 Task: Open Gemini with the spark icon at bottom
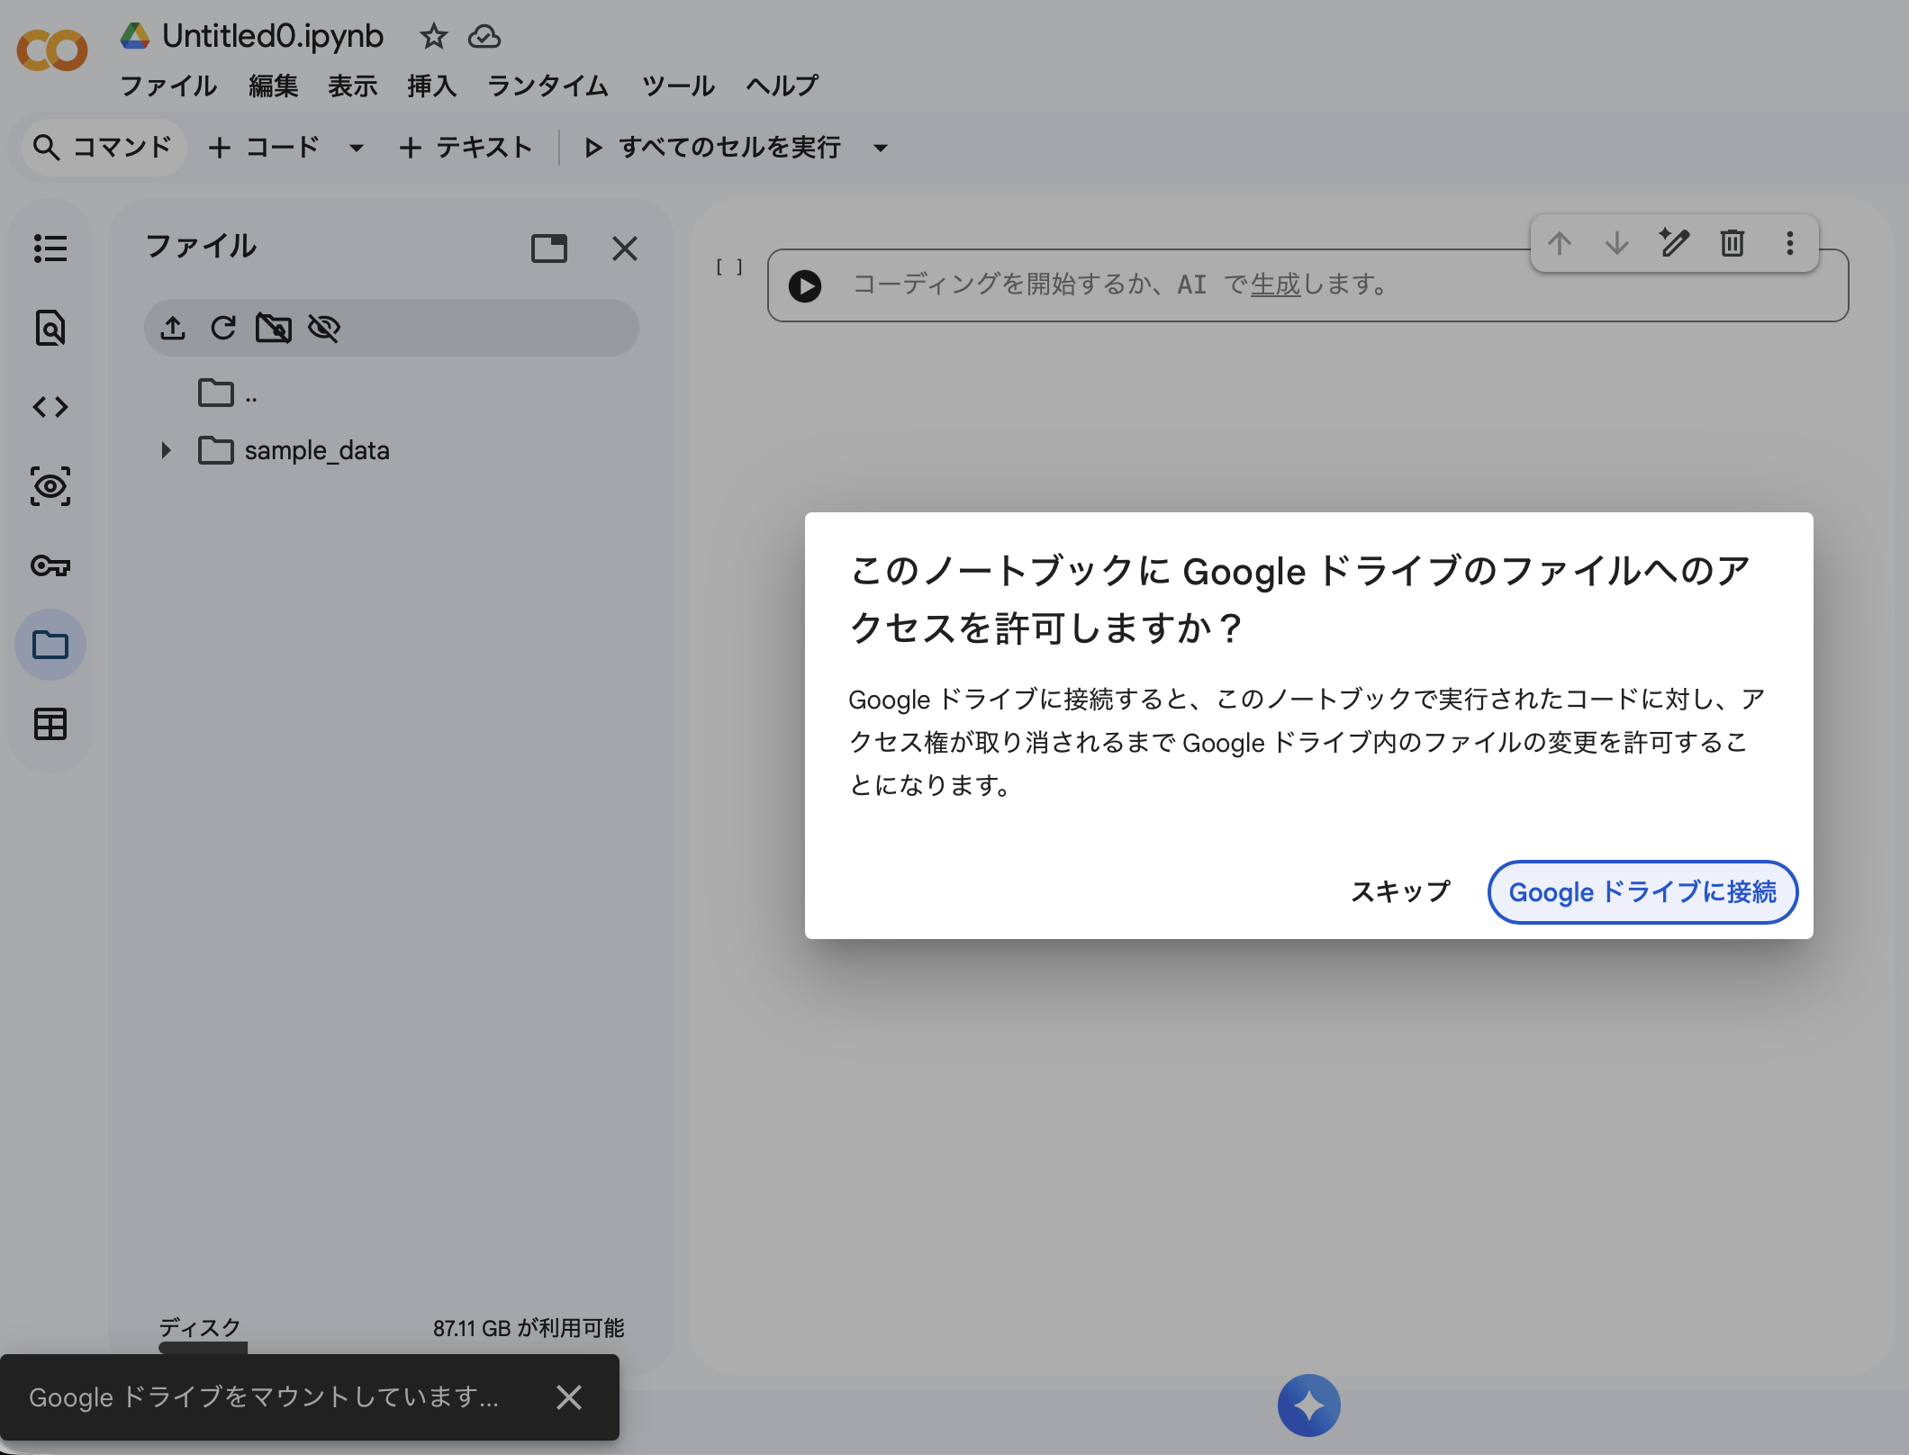point(1310,1405)
